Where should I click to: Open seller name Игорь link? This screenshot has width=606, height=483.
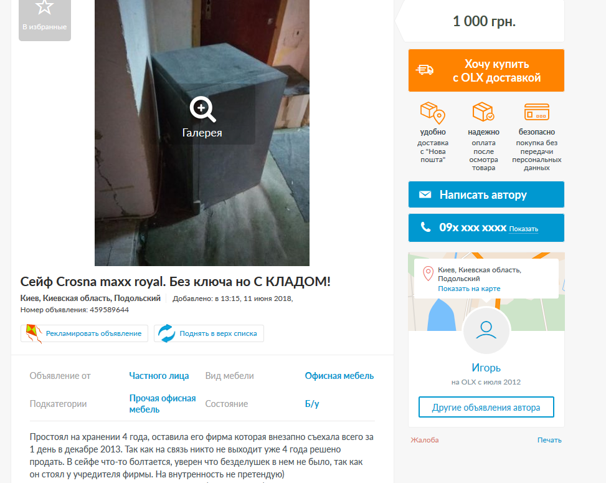pyautogui.click(x=486, y=368)
